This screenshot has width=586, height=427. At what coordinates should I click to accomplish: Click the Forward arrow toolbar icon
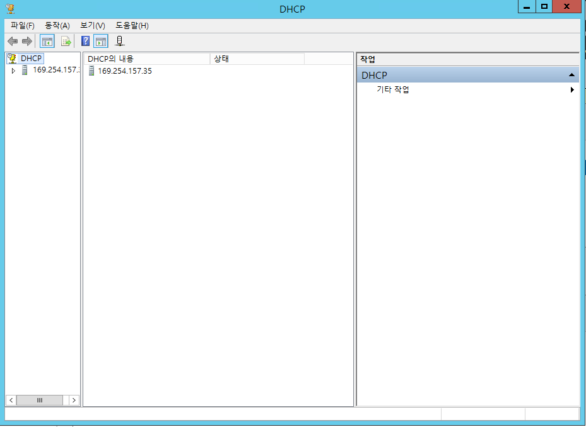[26, 42]
